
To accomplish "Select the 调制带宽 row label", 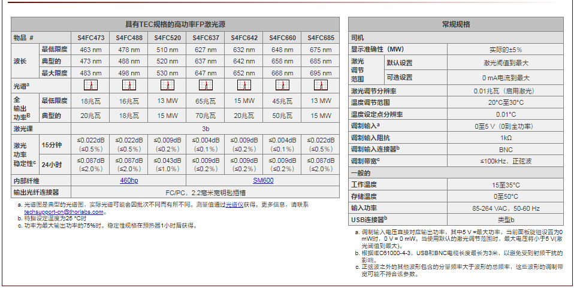I will 365,160.
